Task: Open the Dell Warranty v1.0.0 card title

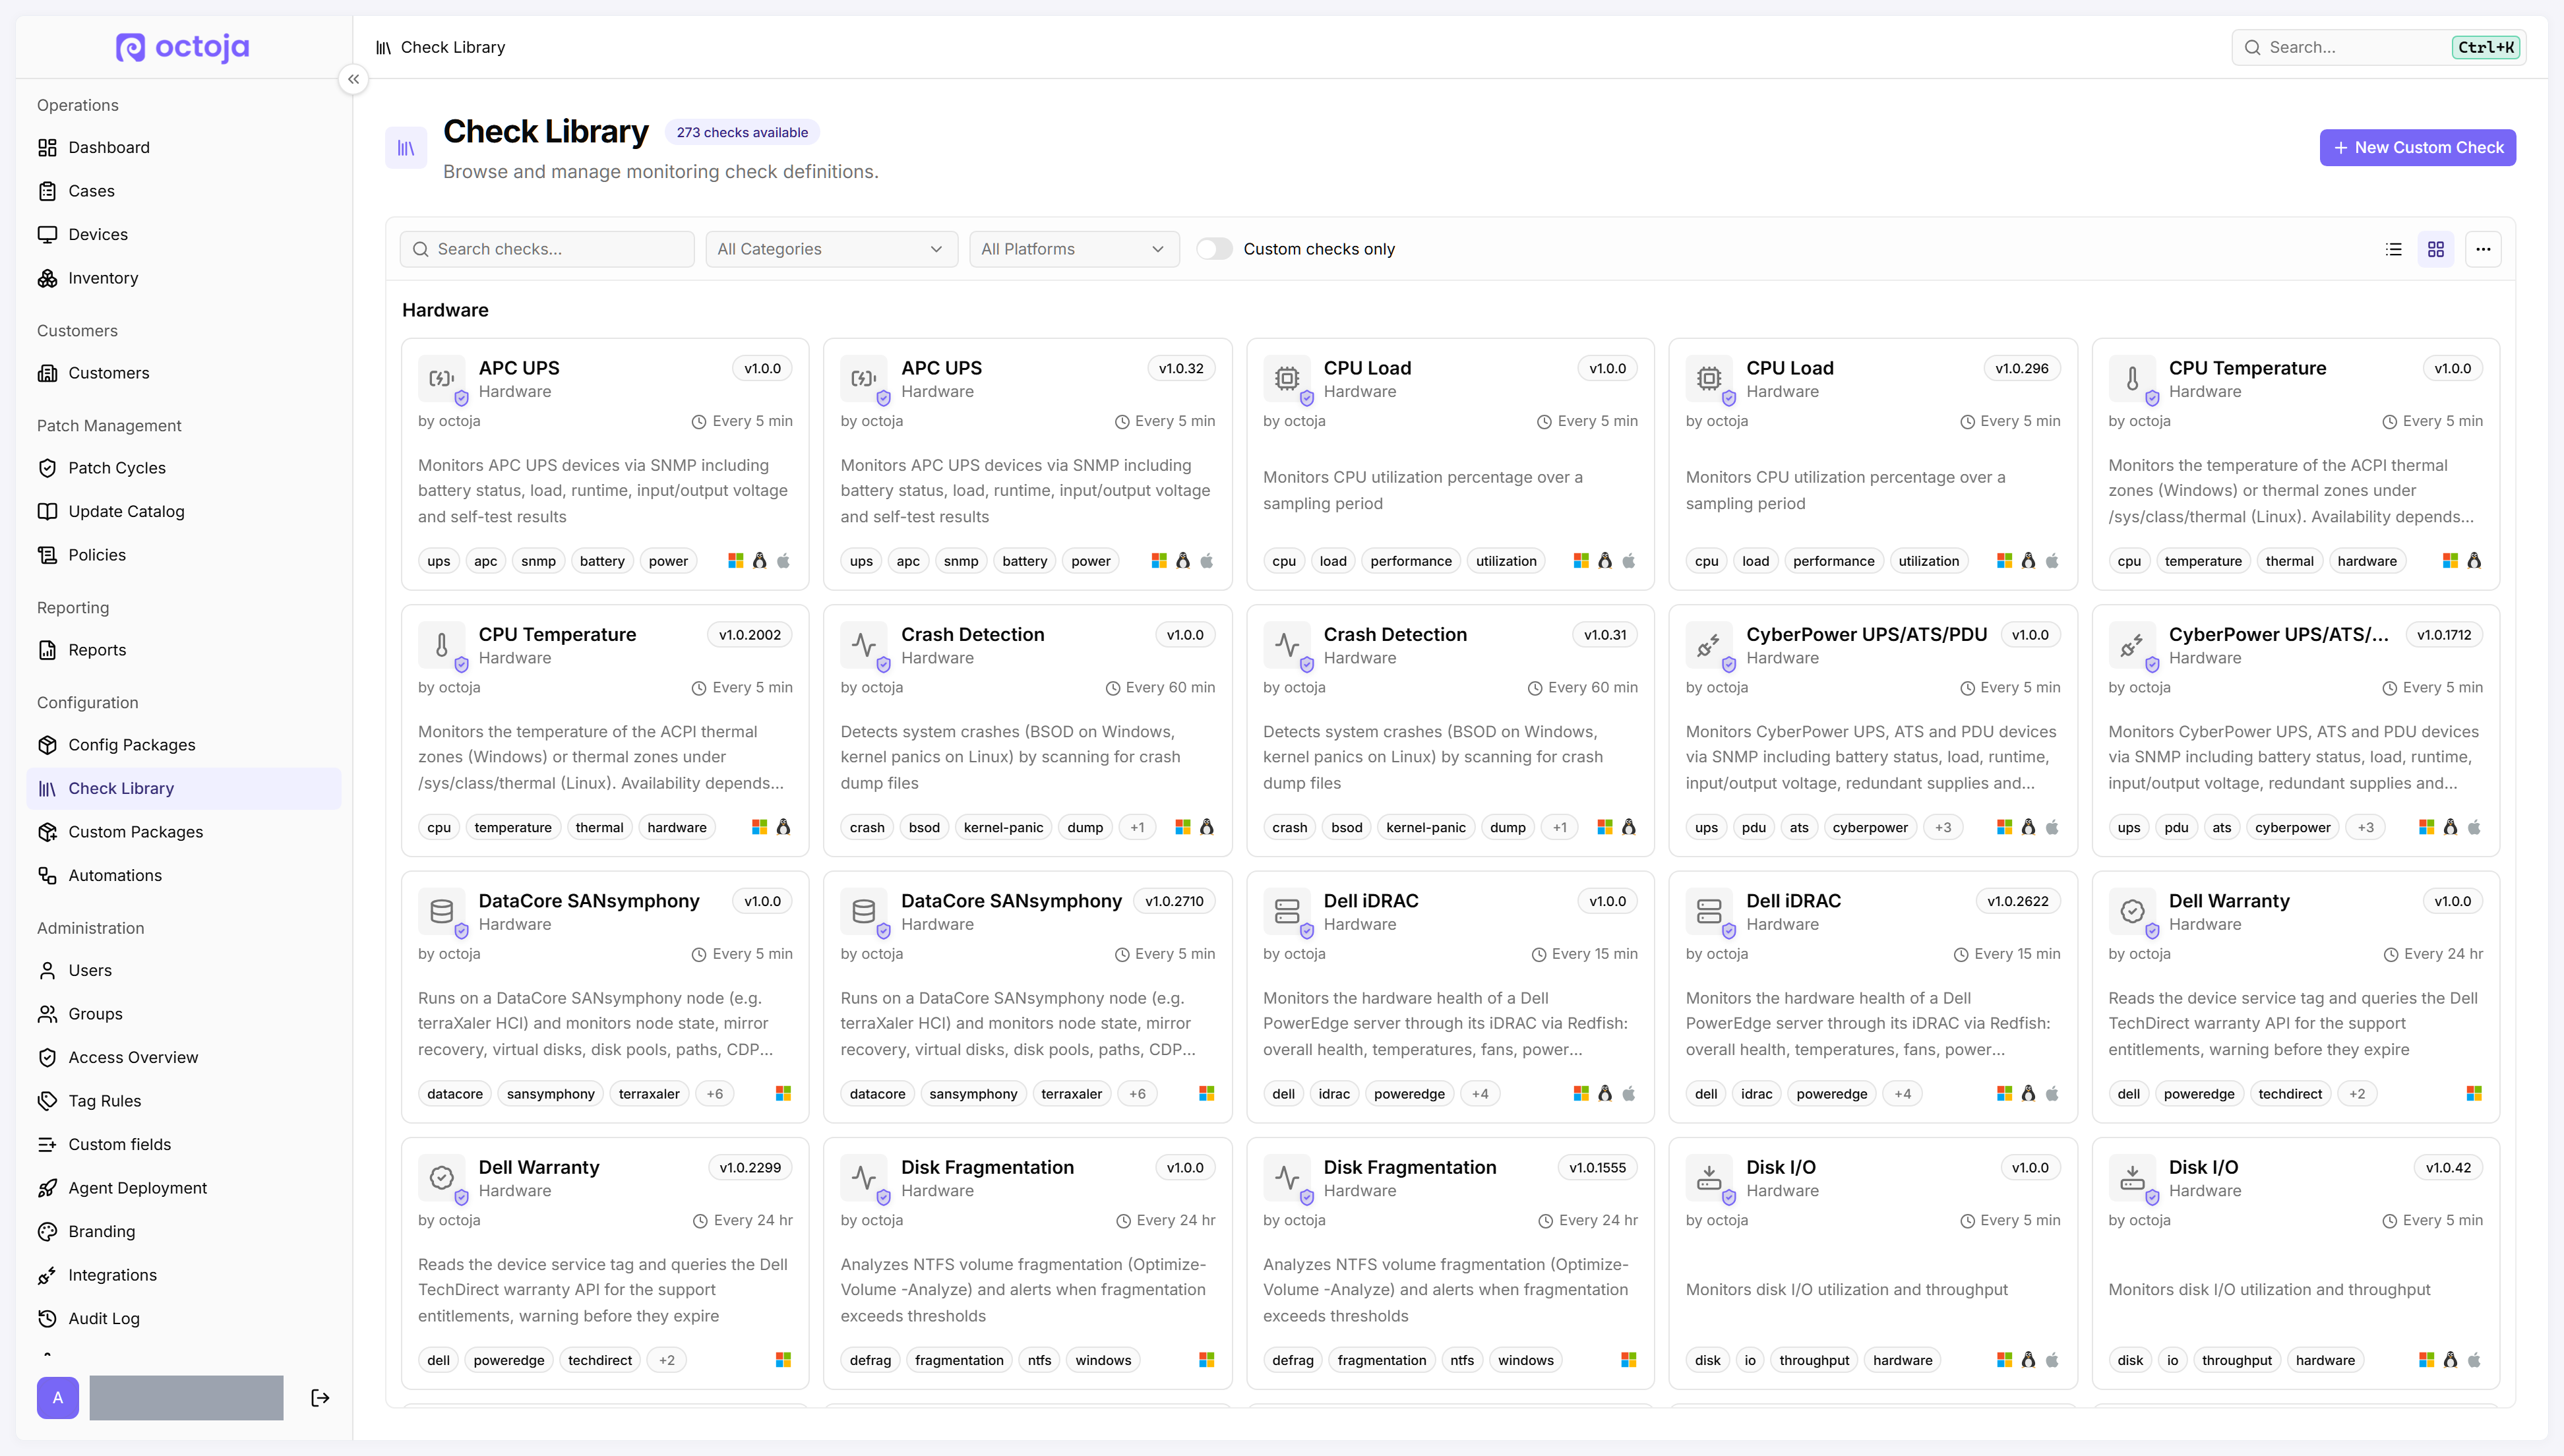Action: click(2229, 901)
